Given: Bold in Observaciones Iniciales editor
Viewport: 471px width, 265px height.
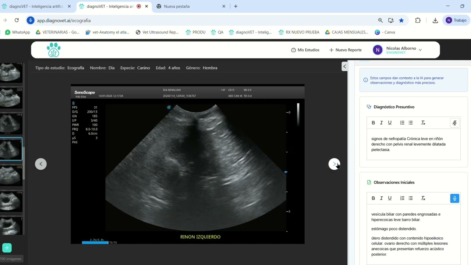Looking at the screenshot, I should (x=373, y=198).
